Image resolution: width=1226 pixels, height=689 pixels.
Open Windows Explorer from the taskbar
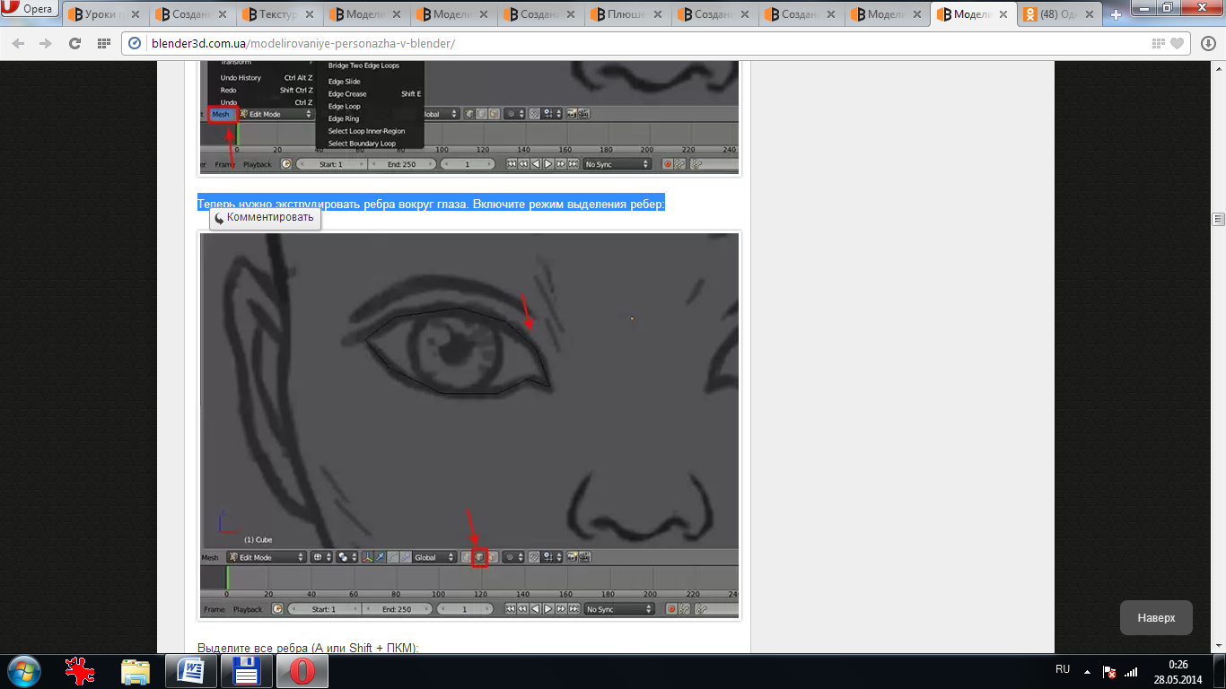136,671
